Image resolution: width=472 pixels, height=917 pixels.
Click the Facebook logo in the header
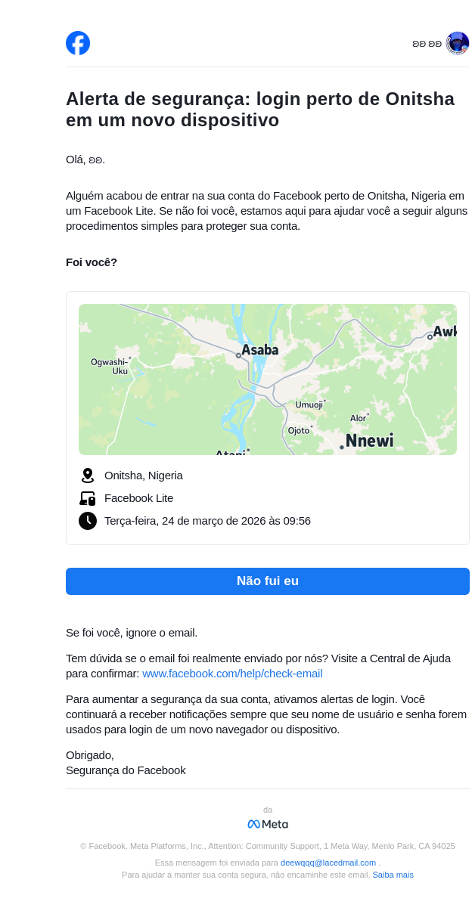coord(78,43)
